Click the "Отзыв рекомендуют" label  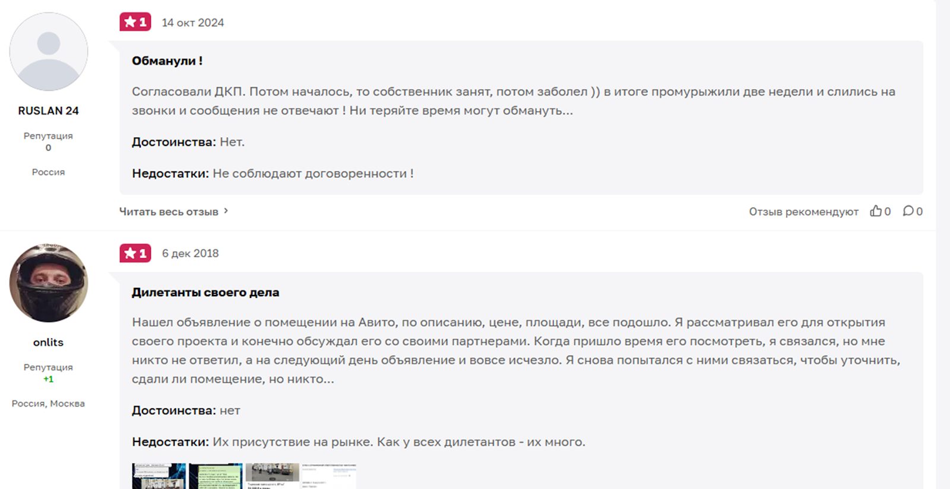(804, 212)
